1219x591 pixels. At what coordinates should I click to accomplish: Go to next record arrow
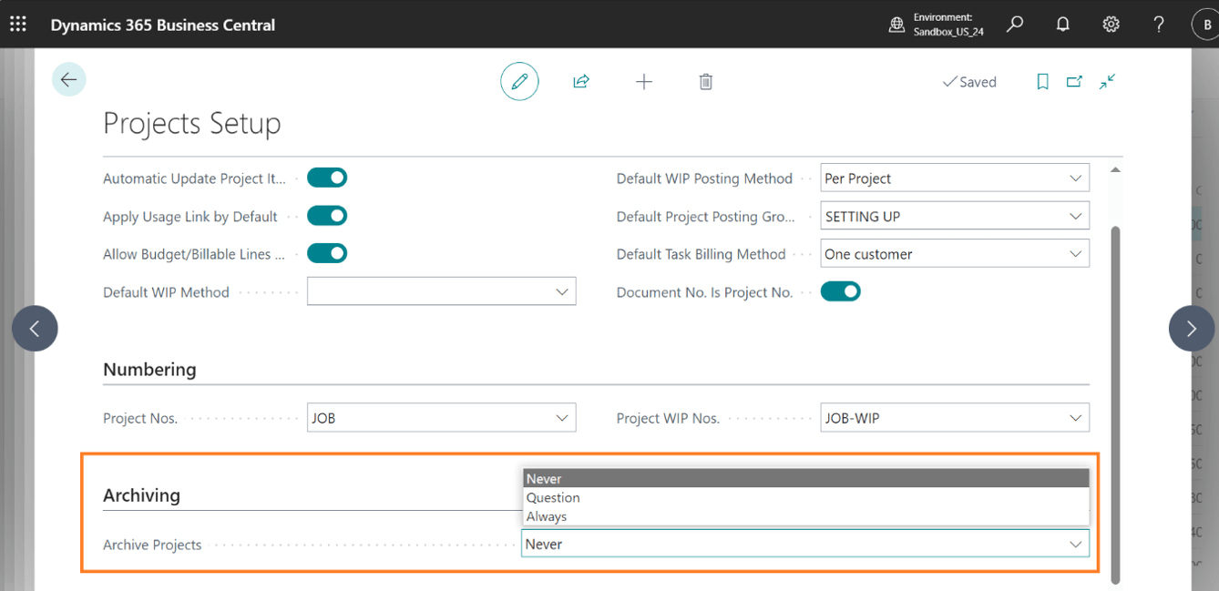(x=1192, y=329)
